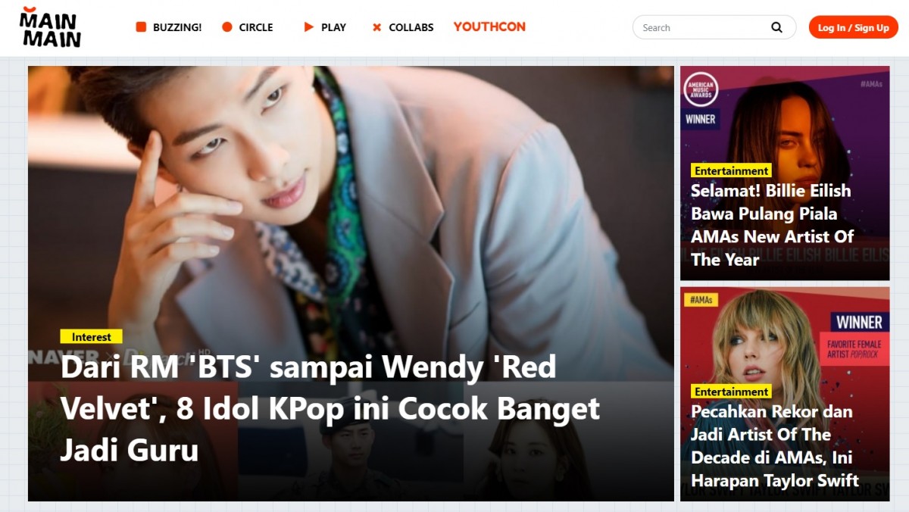This screenshot has height=512, width=909.
Task: Open the COLLABS navigation item
Action: (411, 27)
